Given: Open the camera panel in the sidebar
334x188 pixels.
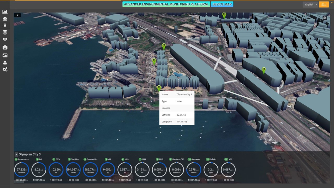Looking at the screenshot, I should (x=5, y=48).
